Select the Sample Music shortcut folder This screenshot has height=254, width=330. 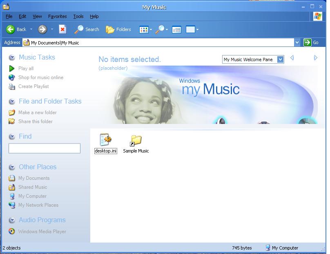(136, 141)
